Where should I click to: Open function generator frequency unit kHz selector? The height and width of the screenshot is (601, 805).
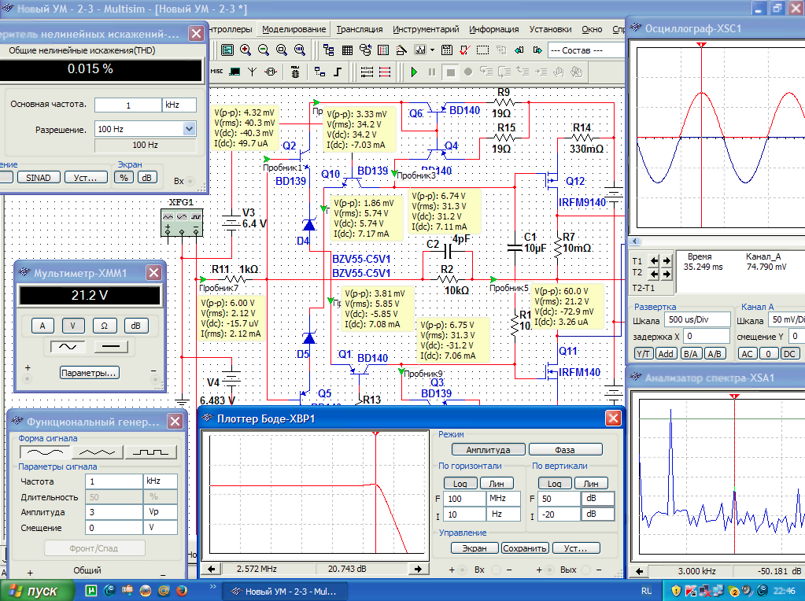pos(161,481)
